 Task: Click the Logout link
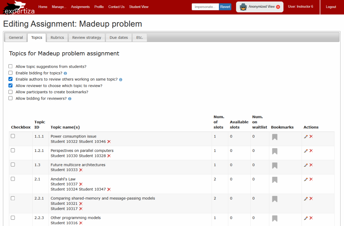point(331,7)
